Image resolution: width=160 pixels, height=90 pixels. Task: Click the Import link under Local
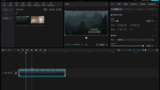[x=6, y=14]
